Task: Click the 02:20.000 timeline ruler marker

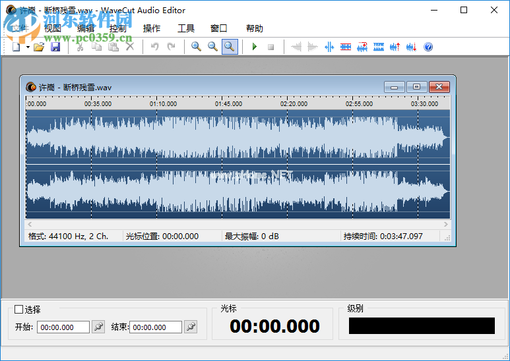Action: click(x=294, y=104)
